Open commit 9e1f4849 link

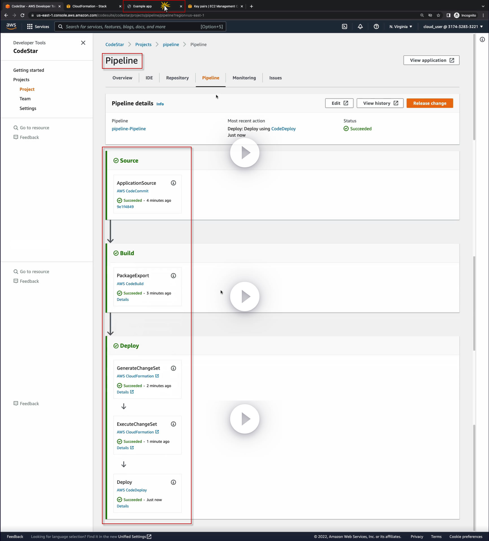(125, 207)
